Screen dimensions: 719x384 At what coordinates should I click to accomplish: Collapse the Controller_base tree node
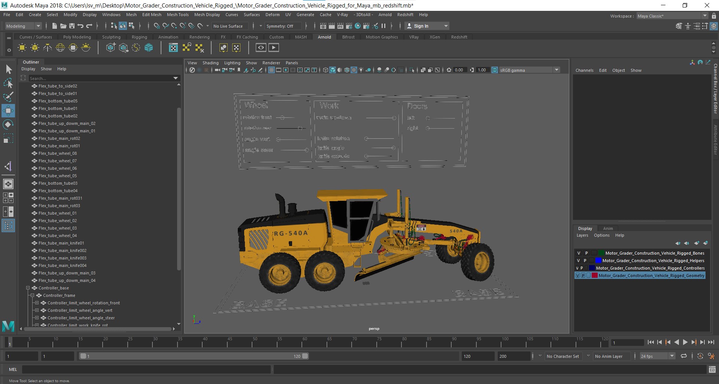tap(28, 288)
